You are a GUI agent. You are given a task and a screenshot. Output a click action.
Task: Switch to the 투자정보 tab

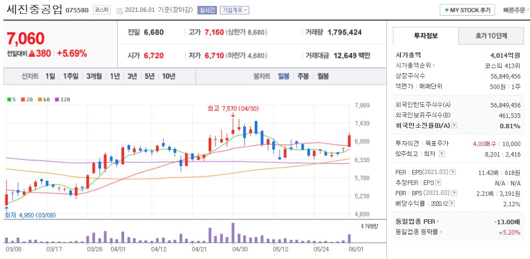426,36
